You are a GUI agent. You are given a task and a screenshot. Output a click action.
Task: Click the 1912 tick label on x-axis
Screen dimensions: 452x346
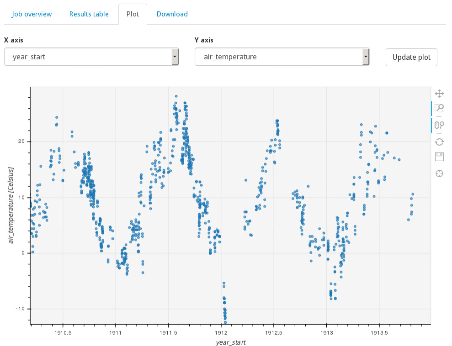[221, 333]
